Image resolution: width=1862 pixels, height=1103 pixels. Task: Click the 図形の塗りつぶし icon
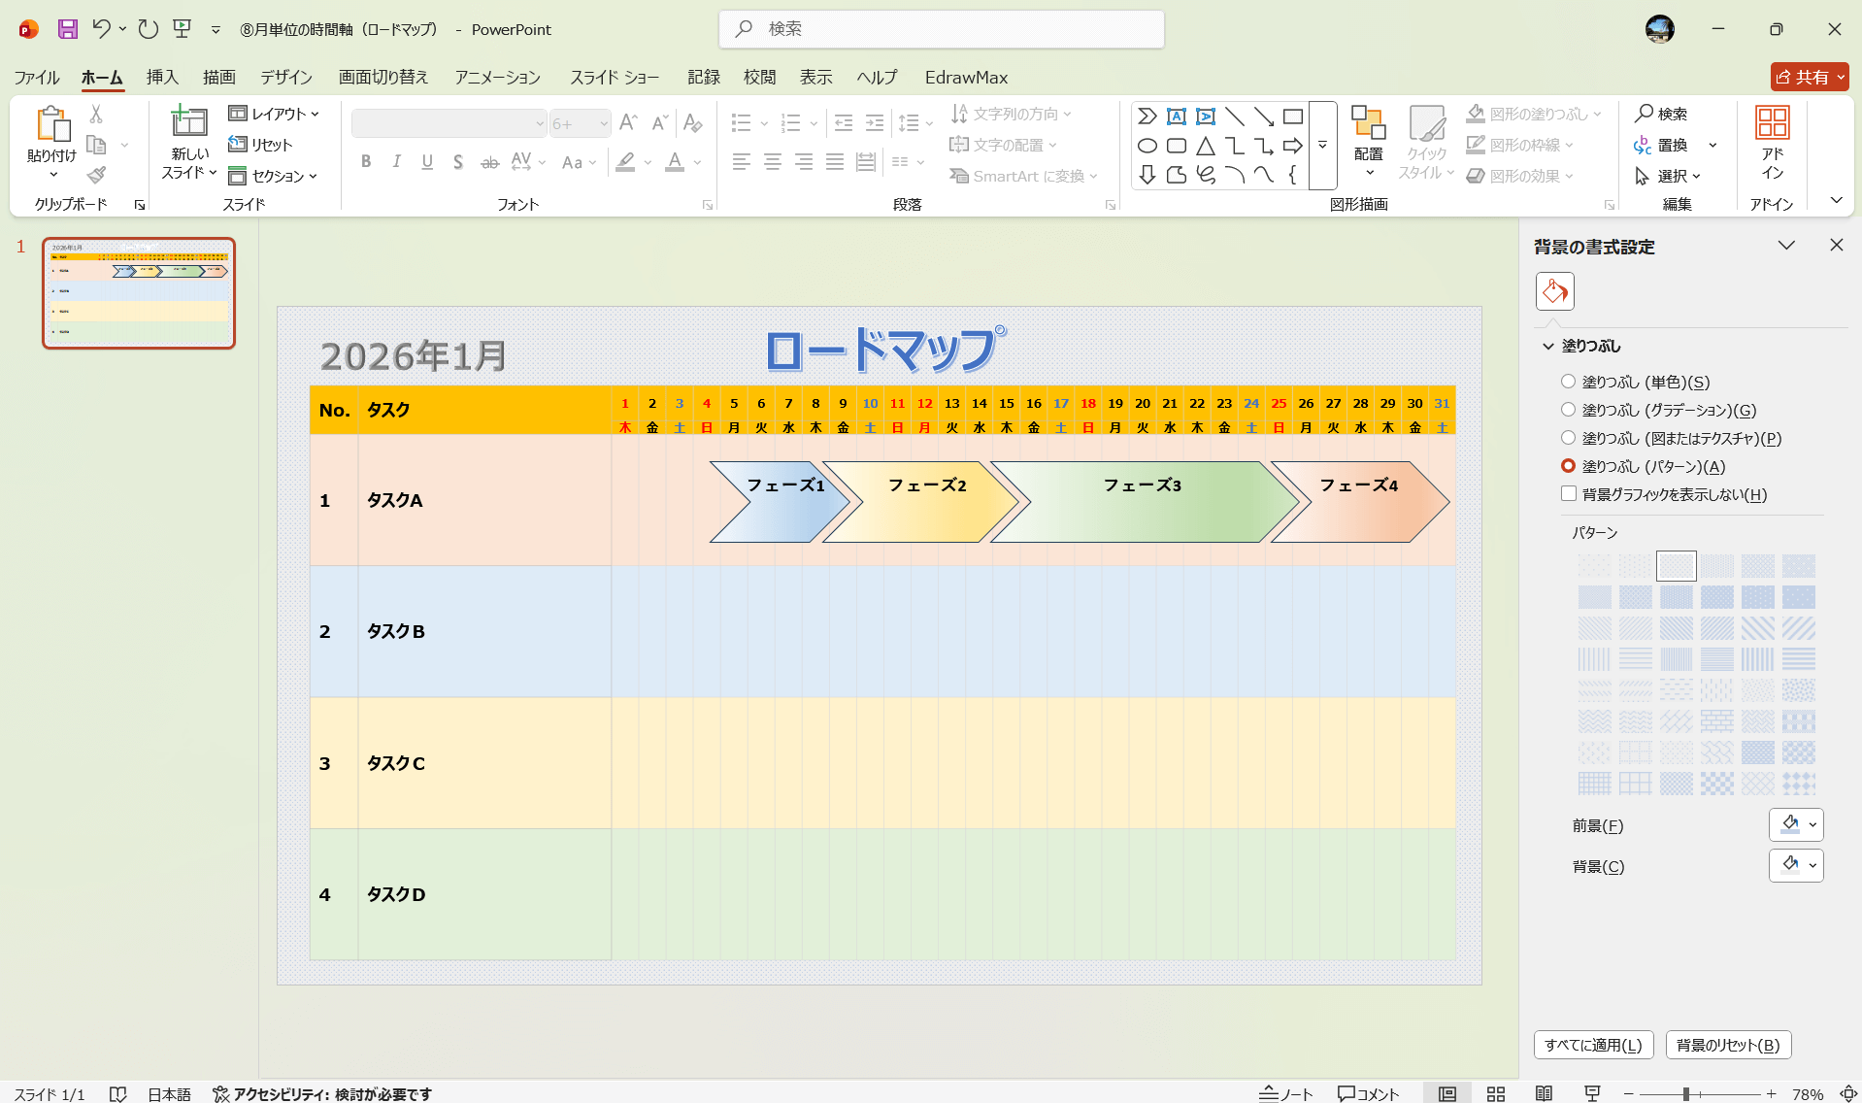1475,114
